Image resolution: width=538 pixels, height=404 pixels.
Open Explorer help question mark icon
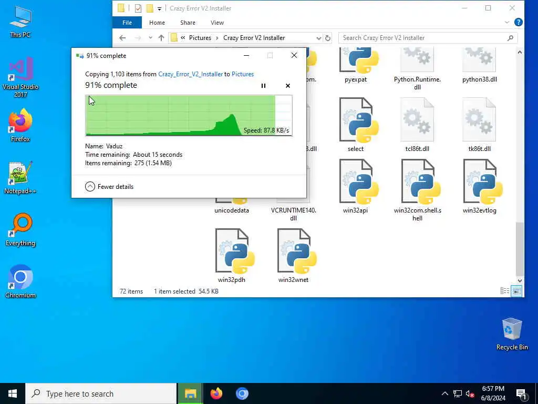point(519,22)
